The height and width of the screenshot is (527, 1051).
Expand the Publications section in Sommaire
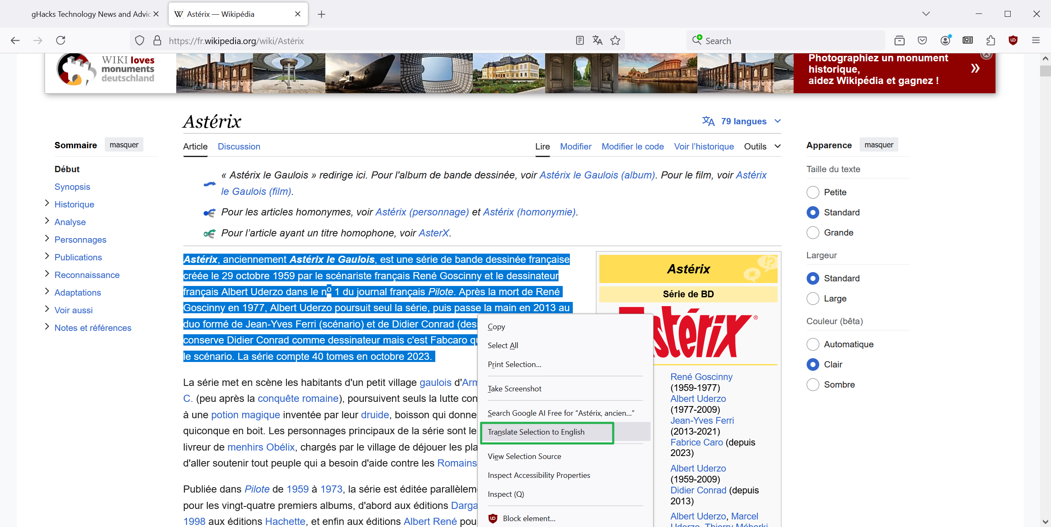(47, 256)
